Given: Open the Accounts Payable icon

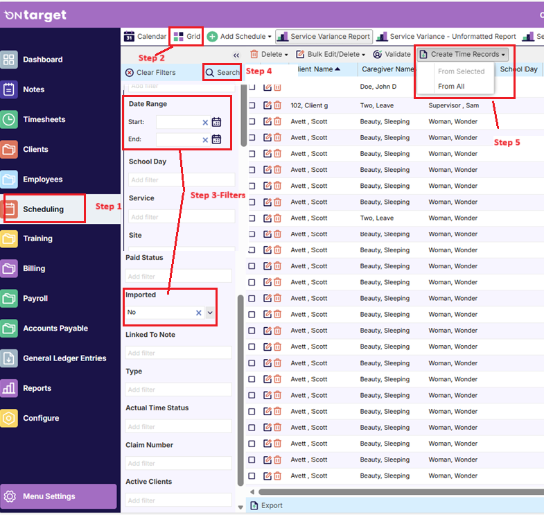Looking at the screenshot, I should coord(9,329).
